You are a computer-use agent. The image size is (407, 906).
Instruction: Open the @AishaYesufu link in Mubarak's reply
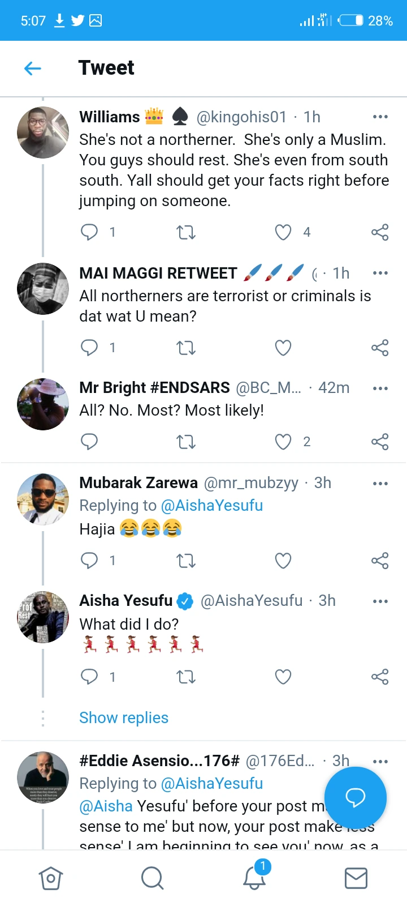pyautogui.click(x=212, y=505)
